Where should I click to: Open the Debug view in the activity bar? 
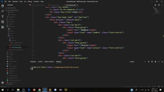click(x=3, y=22)
